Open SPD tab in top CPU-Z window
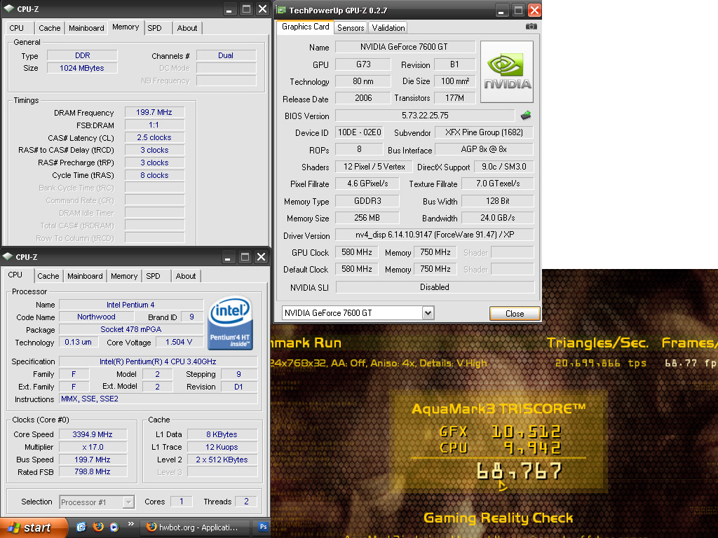This screenshot has height=538, width=718. coord(155,28)
